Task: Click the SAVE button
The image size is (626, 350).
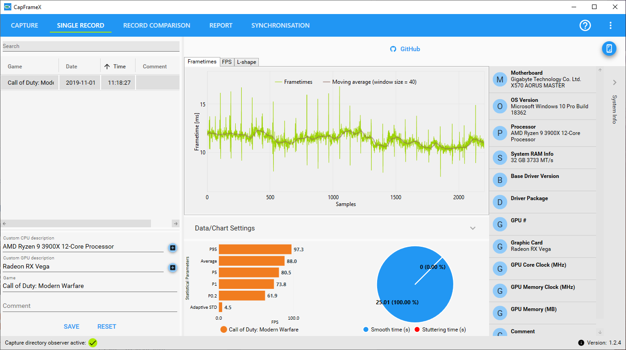Action: coord(72,326)
